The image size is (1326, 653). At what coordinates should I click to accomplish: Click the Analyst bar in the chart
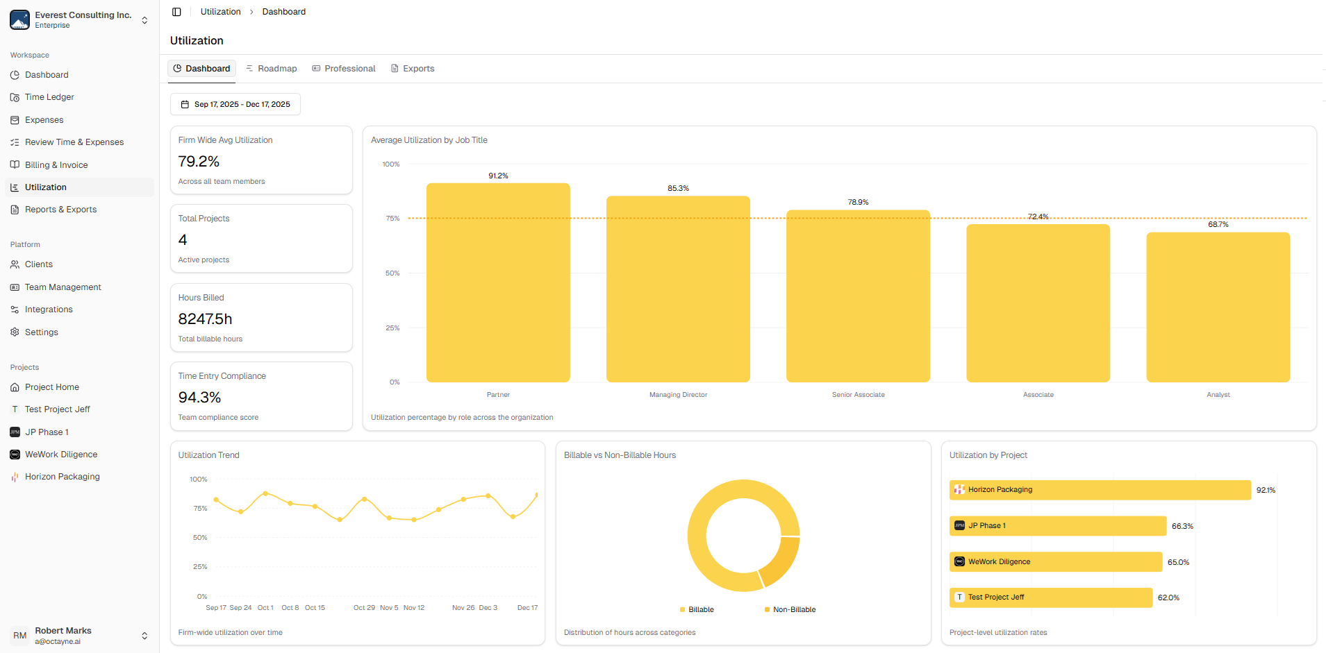pyautogui.click(x=1218, y=307)
